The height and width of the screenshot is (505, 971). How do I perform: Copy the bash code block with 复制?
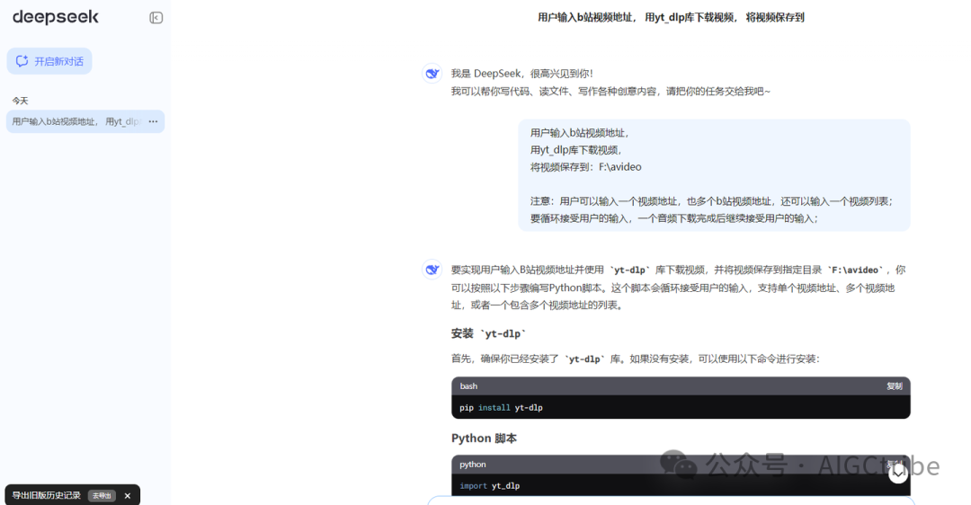coord(895,386)
